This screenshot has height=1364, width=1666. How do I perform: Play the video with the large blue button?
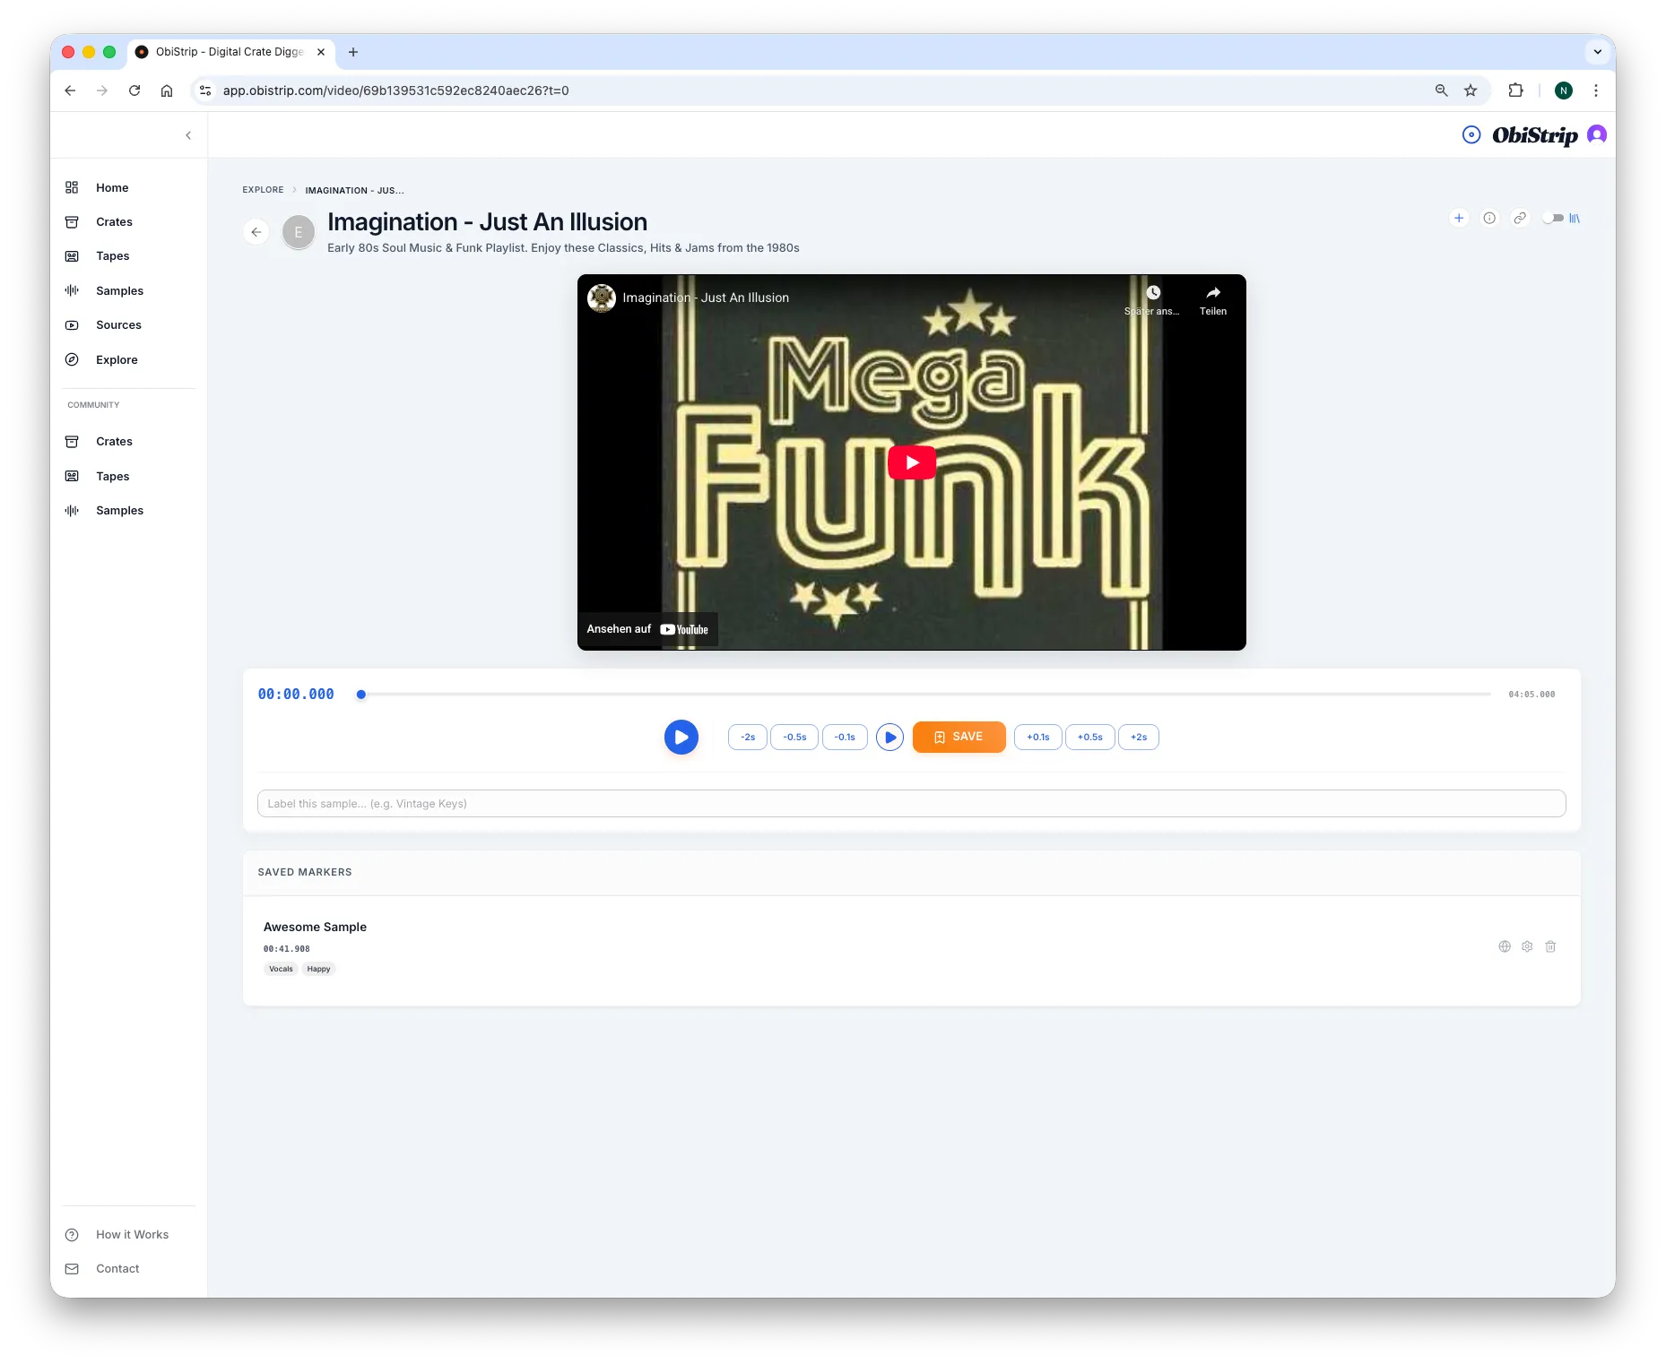pos(681,737)
